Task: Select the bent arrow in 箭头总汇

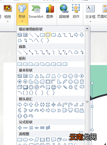Action: [65, 105]
